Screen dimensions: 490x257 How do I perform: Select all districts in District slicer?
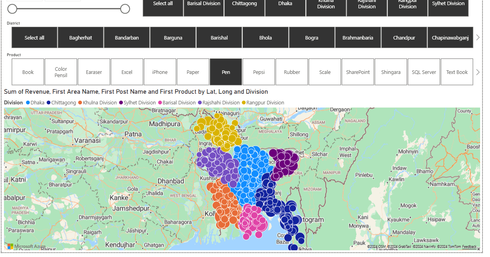pos(34,38)
